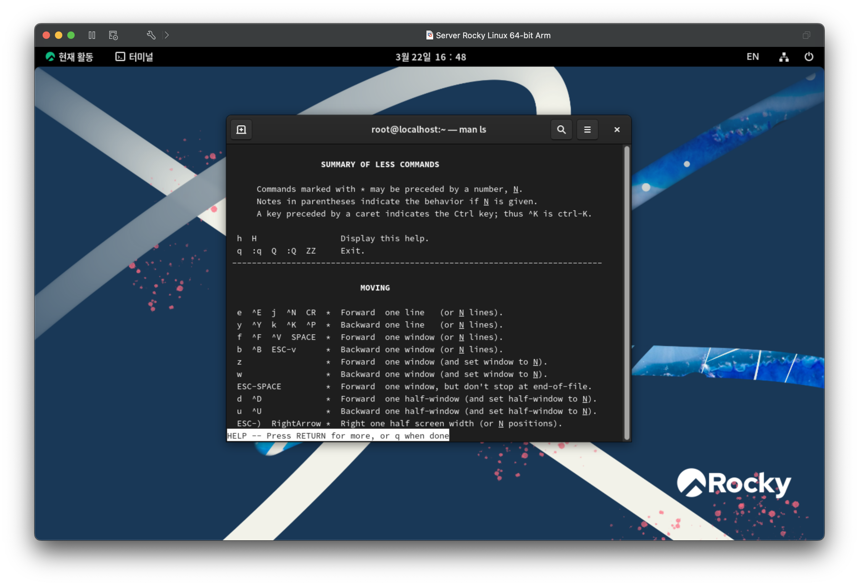Open the terminal search magnifier icon
The image size is (859, 586).
click(x=561, y=130)
